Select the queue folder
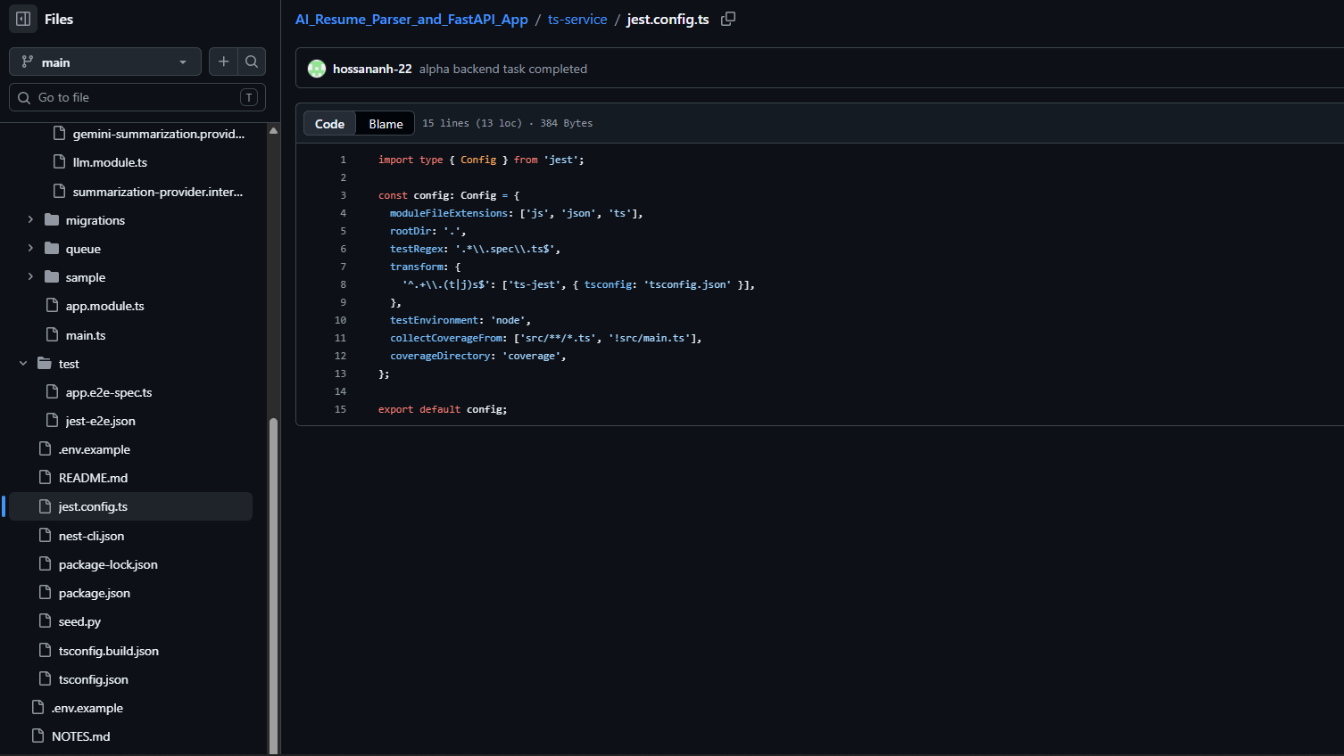This screenshot has height=756, width=1344. [x=83, y=249]
